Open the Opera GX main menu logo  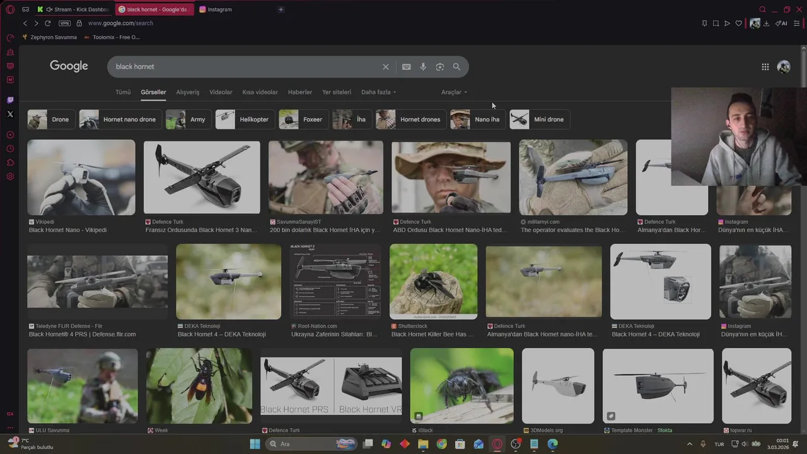click(10, 9)
